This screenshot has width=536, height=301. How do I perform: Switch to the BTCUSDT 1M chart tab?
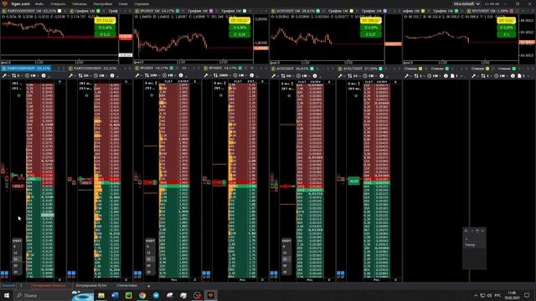(489, 11)
